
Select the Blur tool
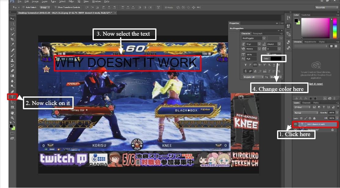click(12, 81)
